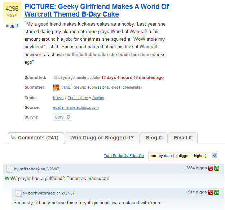Open the Email It tab
This screenshot has width=225, height=210.
[183, 138]
